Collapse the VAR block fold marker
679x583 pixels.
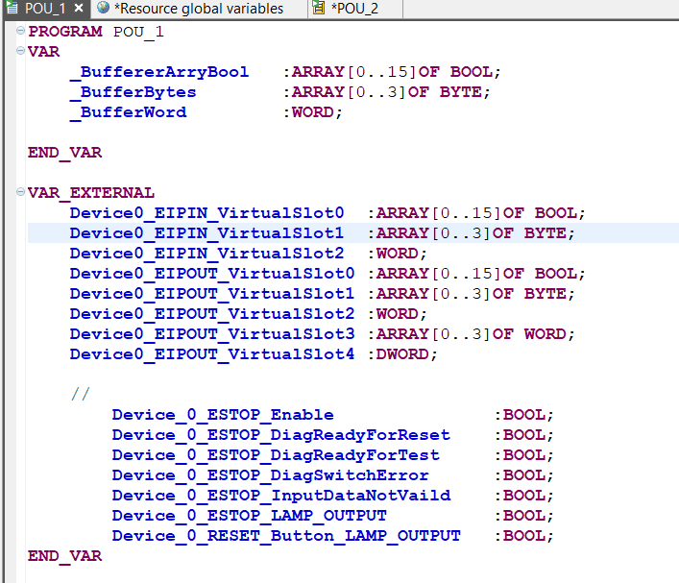(20, 51)
